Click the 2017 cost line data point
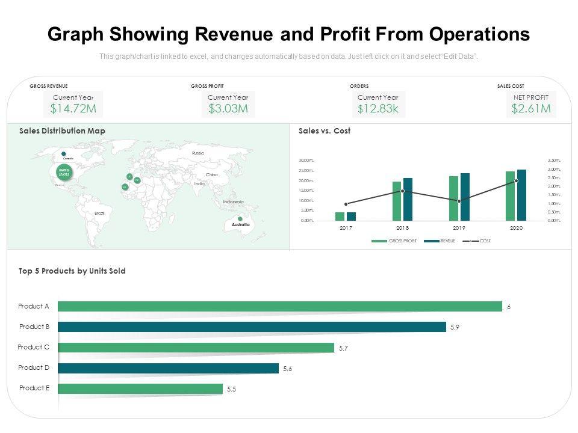578x433 pixels. click(x=346, y=204)
